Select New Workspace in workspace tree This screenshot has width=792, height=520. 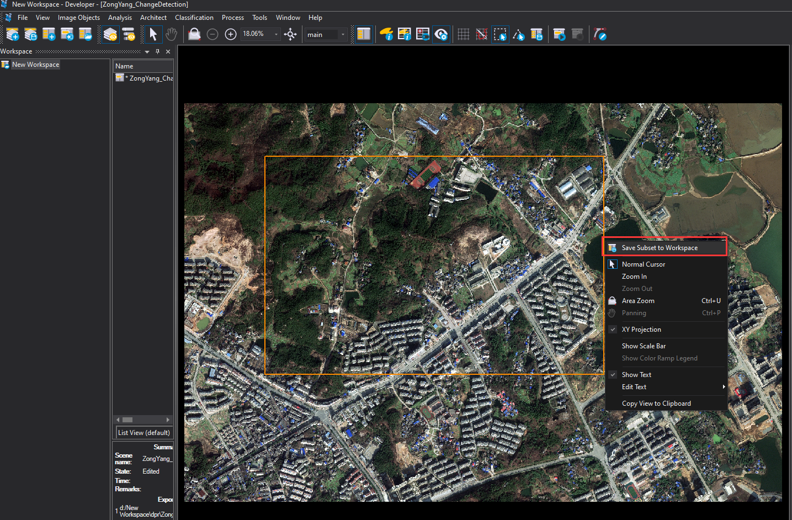35,65
